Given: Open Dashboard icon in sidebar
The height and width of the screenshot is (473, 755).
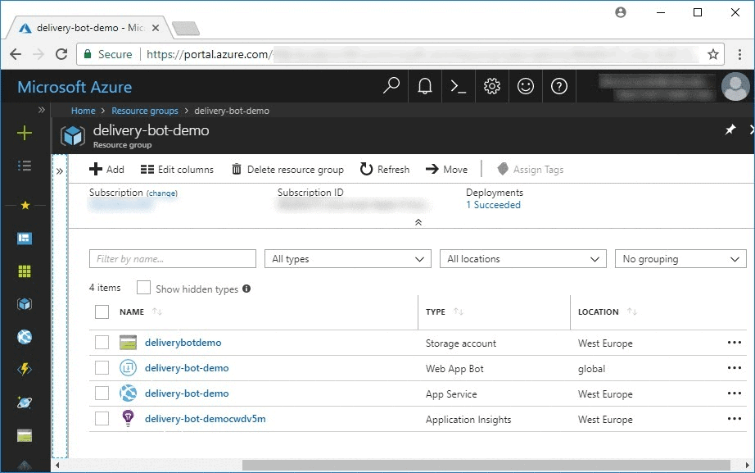Looking at the screenshot, I should 25,239.
